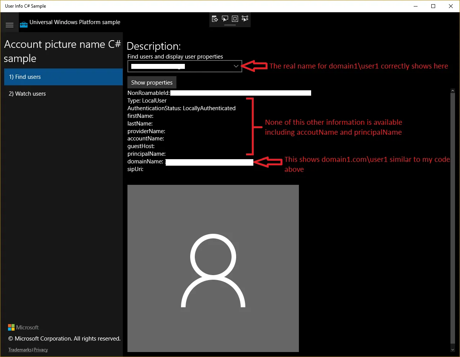The width and height of the screenshot is (460, 357).
Task: Click the account picture placeholder image
Action: pyautogui.click(x=213, y=268)
